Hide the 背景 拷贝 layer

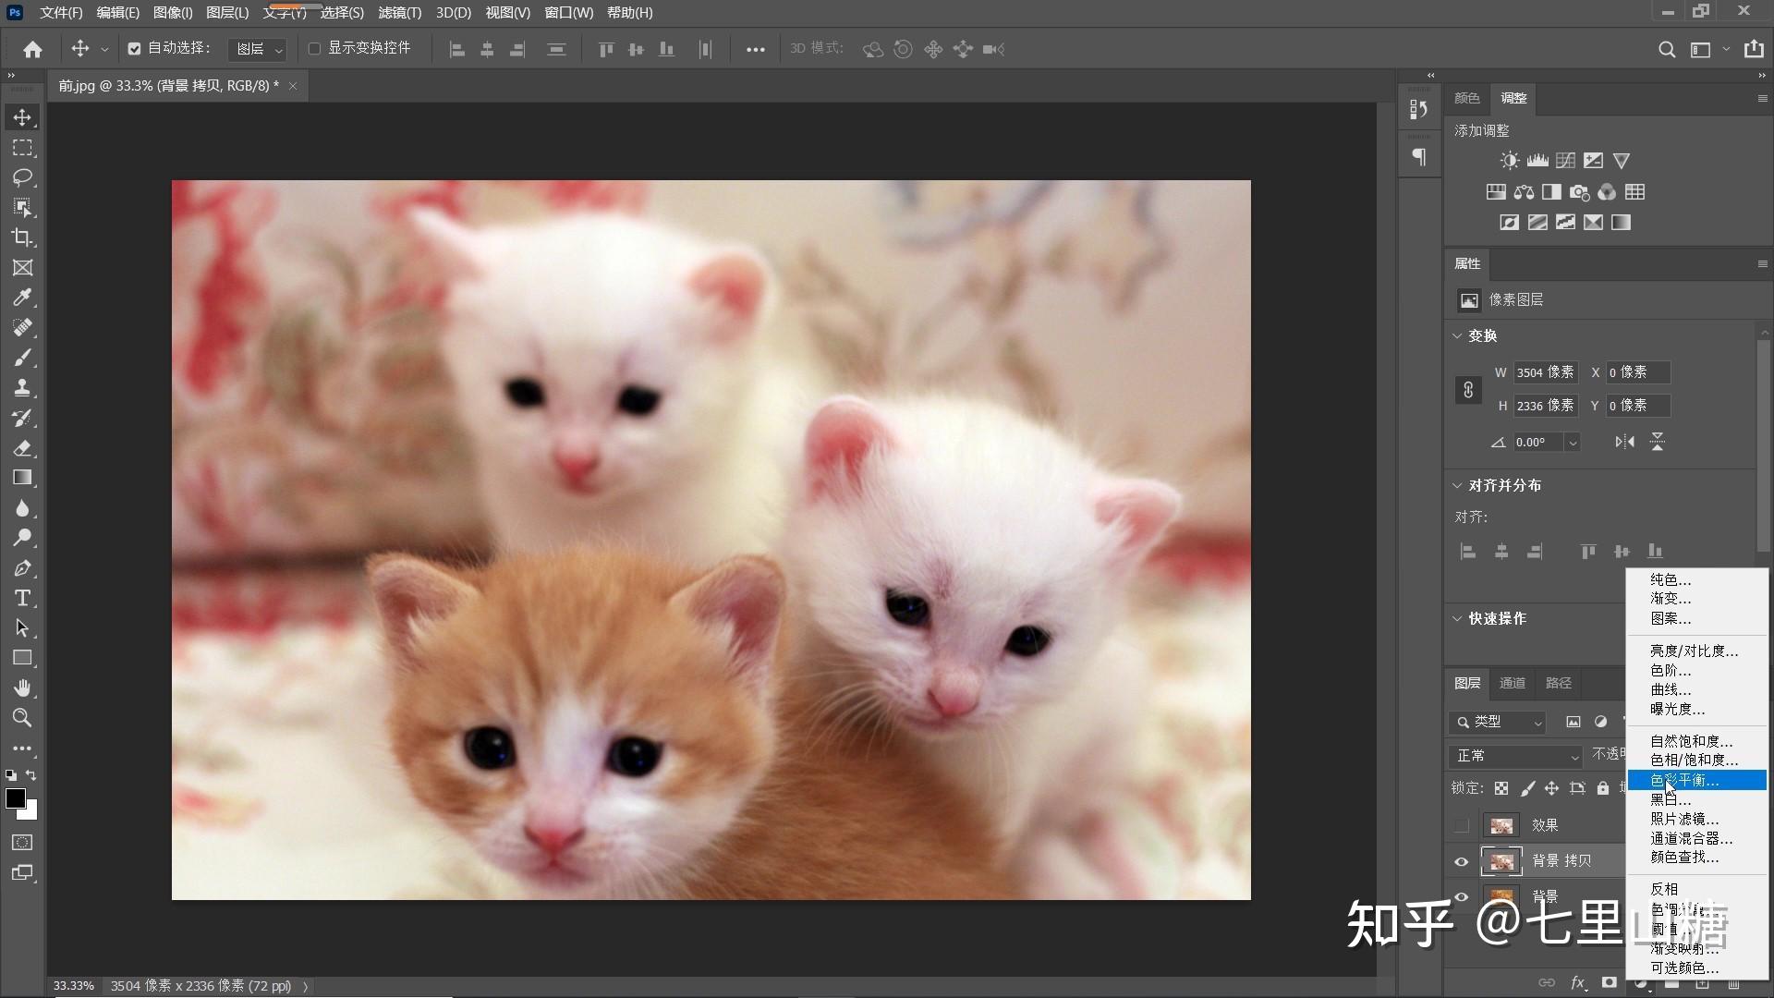pyautogui.click(x=1461, y=861)
